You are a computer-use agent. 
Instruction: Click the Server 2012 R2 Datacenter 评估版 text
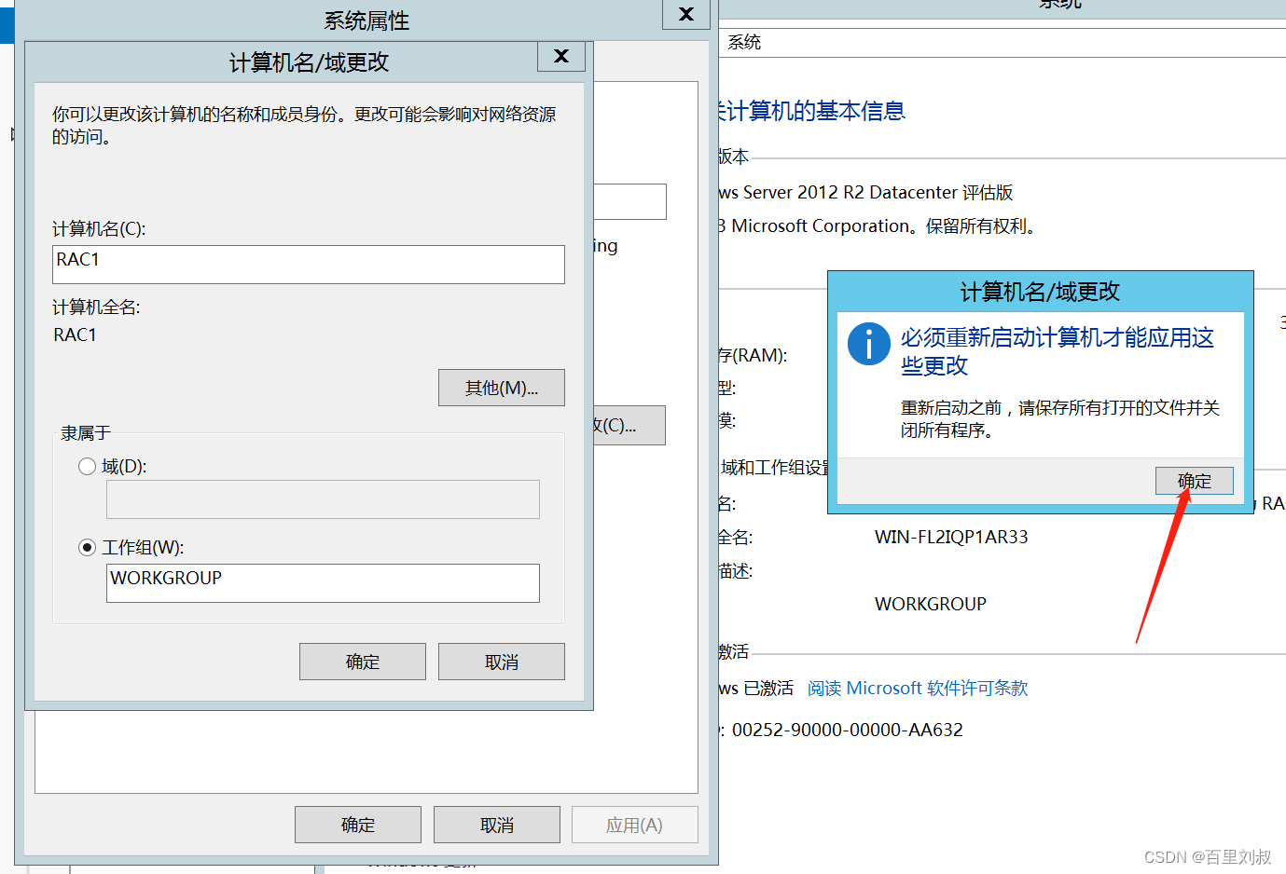(878, 192)
